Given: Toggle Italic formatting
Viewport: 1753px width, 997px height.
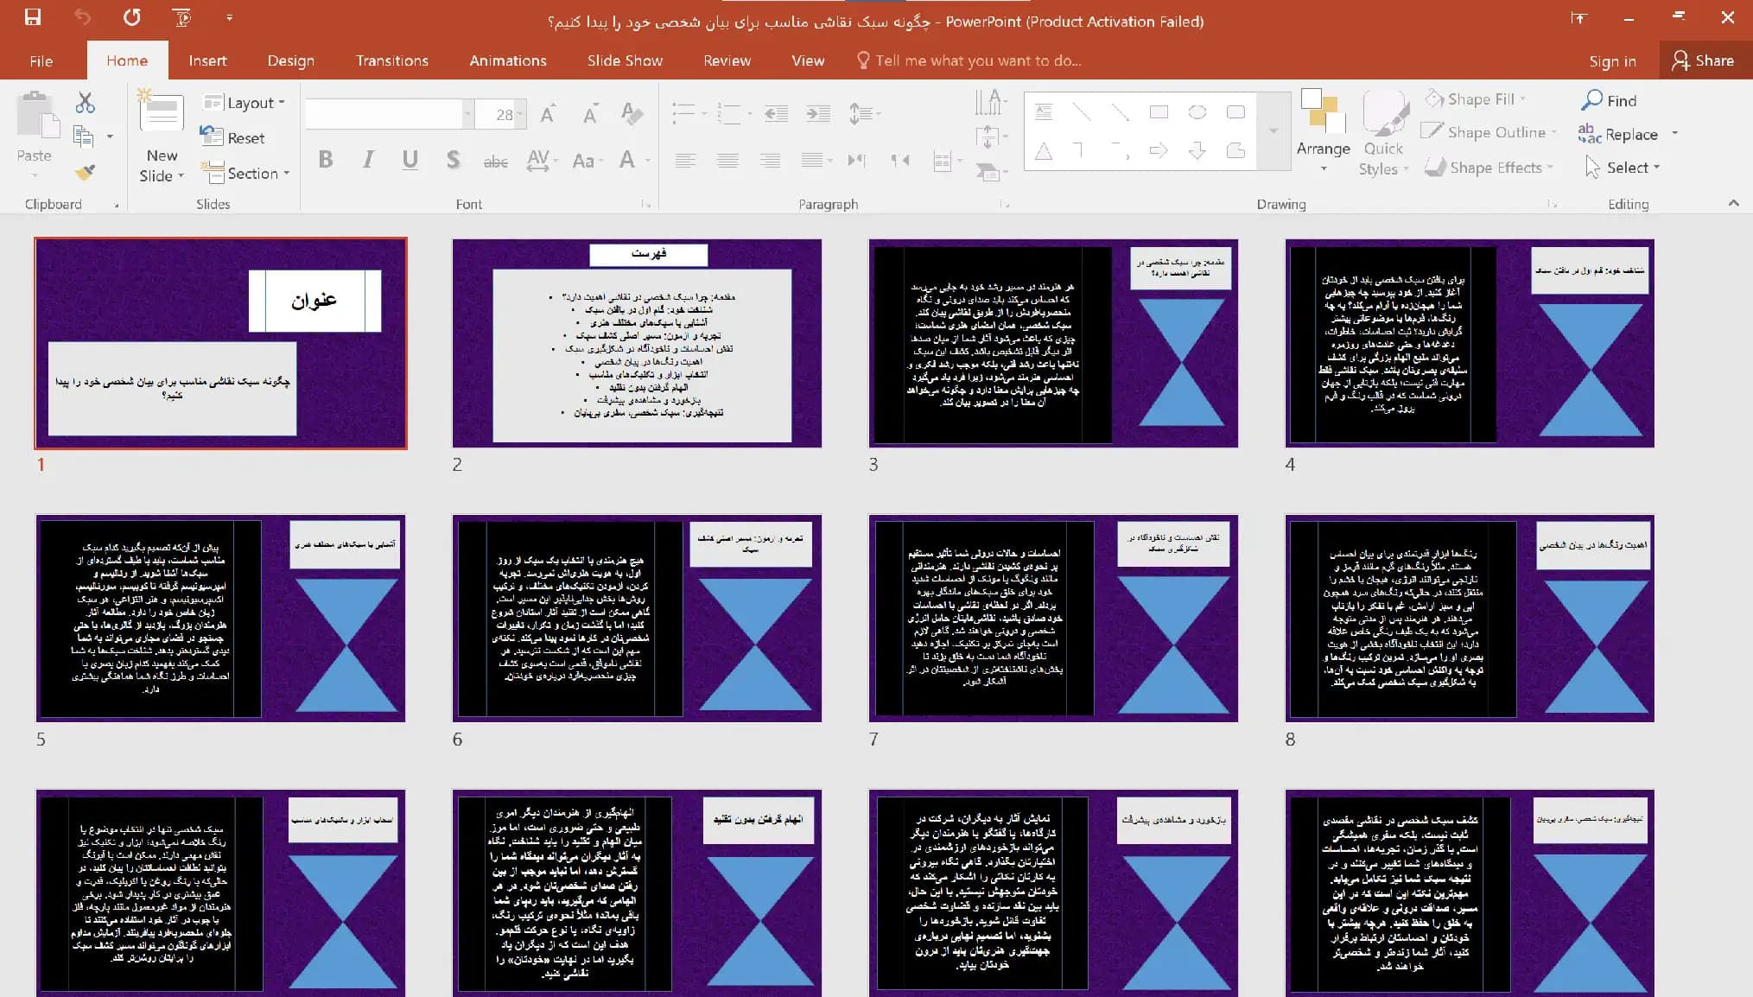Looking at the screenshot, I should (x=368, y=160).
